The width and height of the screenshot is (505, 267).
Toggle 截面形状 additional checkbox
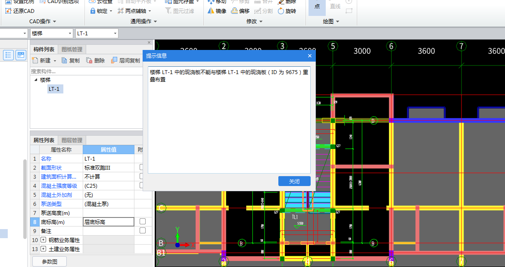coord(141,167)
